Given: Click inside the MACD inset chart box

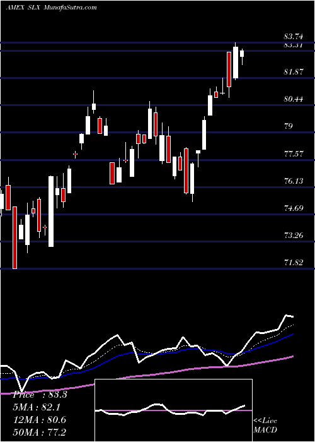Looking at the screenshot, I should tap(173, 410).
